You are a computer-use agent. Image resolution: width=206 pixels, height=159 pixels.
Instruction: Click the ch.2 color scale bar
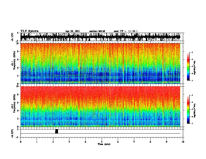[188, 109]
